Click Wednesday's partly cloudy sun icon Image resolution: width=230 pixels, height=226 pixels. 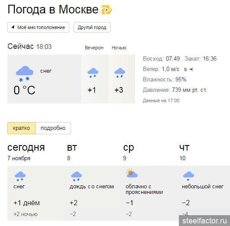coord(132,173)
